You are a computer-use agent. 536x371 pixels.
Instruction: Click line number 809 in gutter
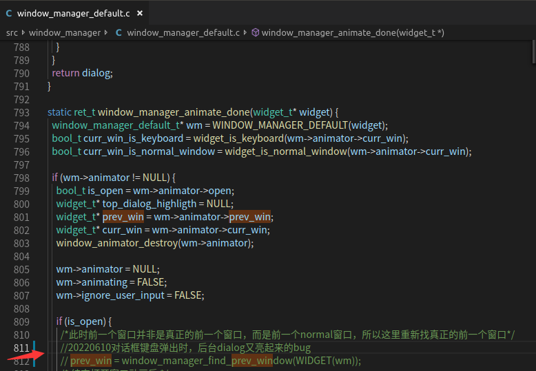point(21,322)
